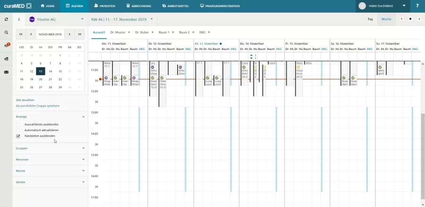Remove the EKG tab with X

pyautogui.click(x=209, y=32)
